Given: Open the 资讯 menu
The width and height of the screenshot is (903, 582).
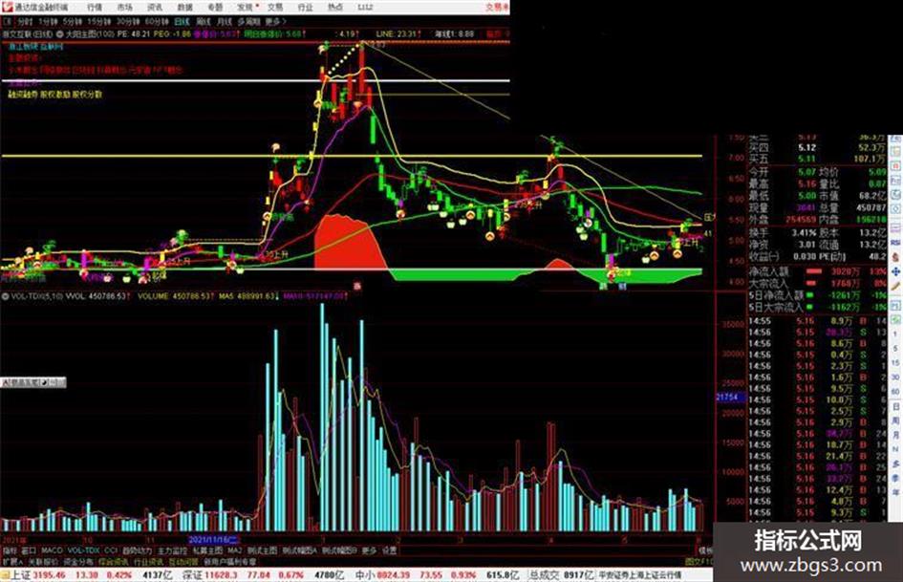Looking at the screenshot, I should click(x=155, y=8).
